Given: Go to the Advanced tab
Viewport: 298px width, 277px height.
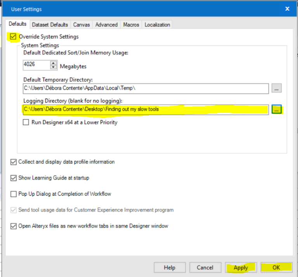Looking at the screenshot, I should [x=106, y=25].
